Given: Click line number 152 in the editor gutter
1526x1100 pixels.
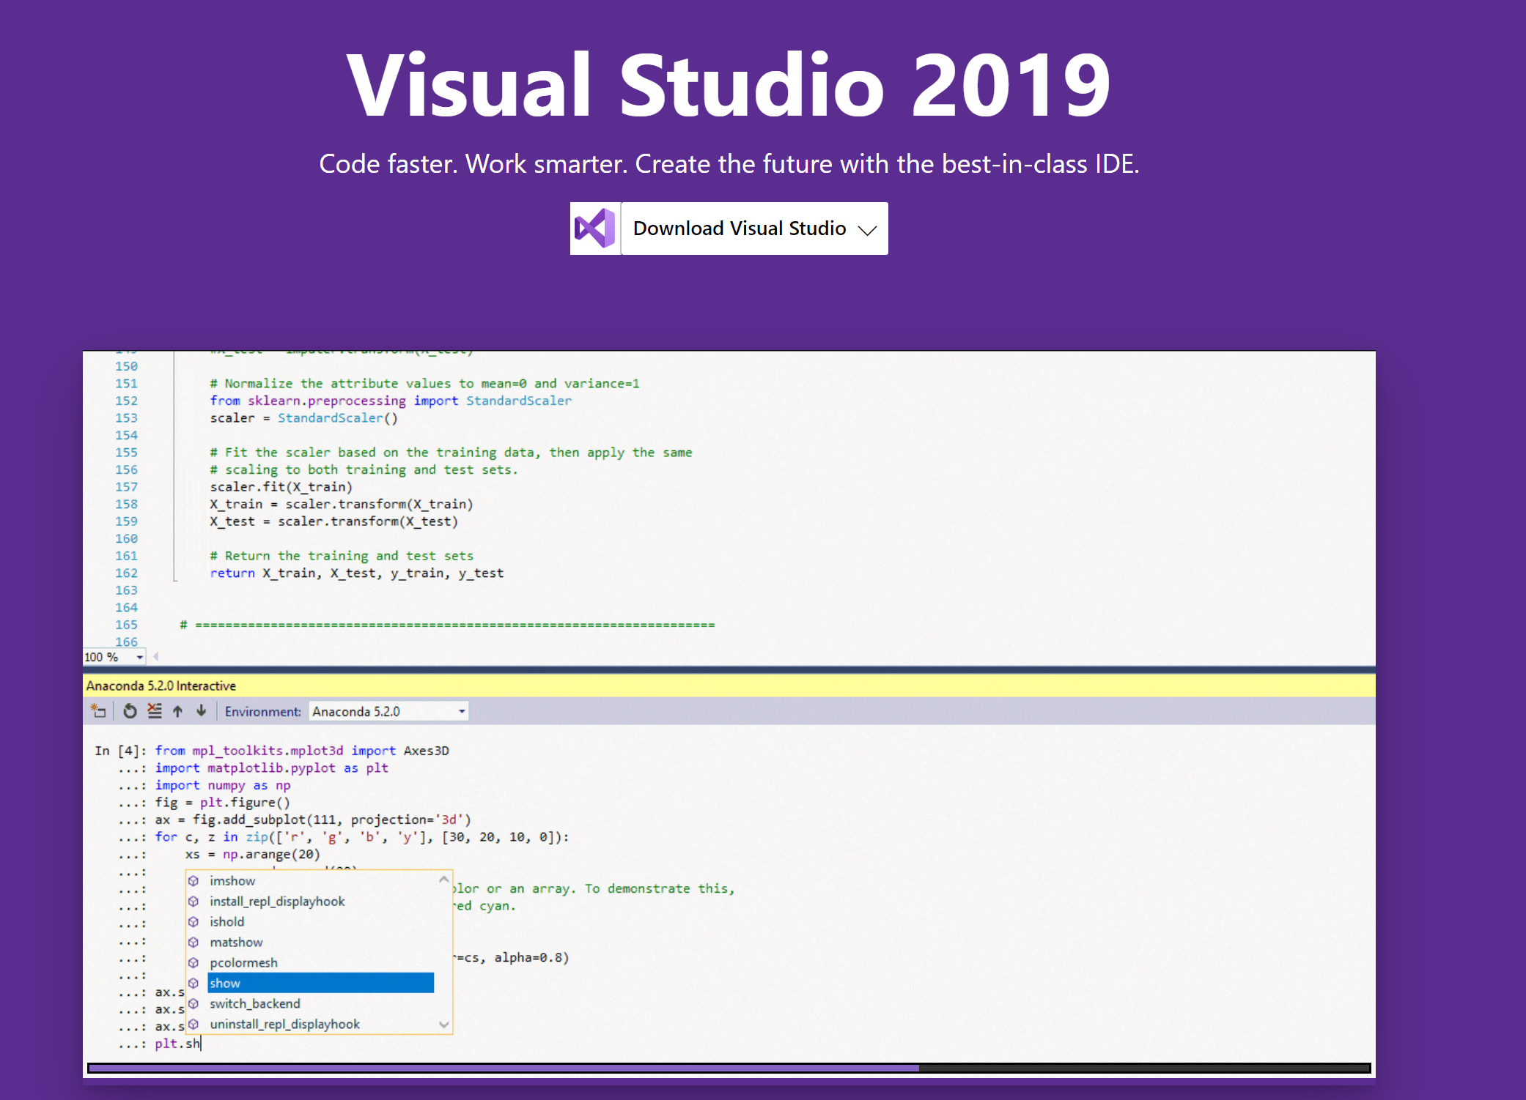Looking at the screenshot, I should tap(126, 401).
